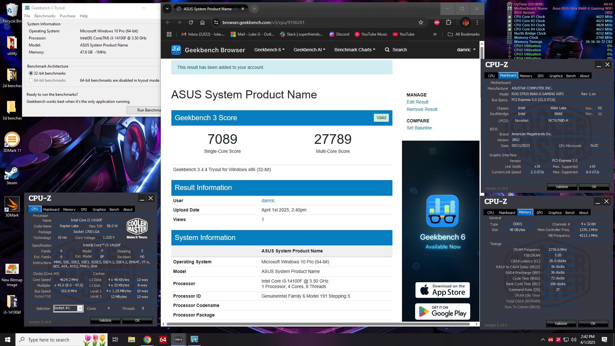The height and width of the screenshot is (346, 615).
Task: Open Chrome three-dot menu
Action: pos(477,22)
